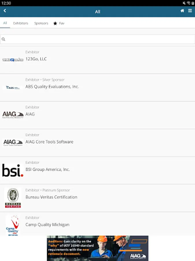Open Camp Quality Michigan entry
The width and height of the screenshot is (195, 261).
coord(98,224)
